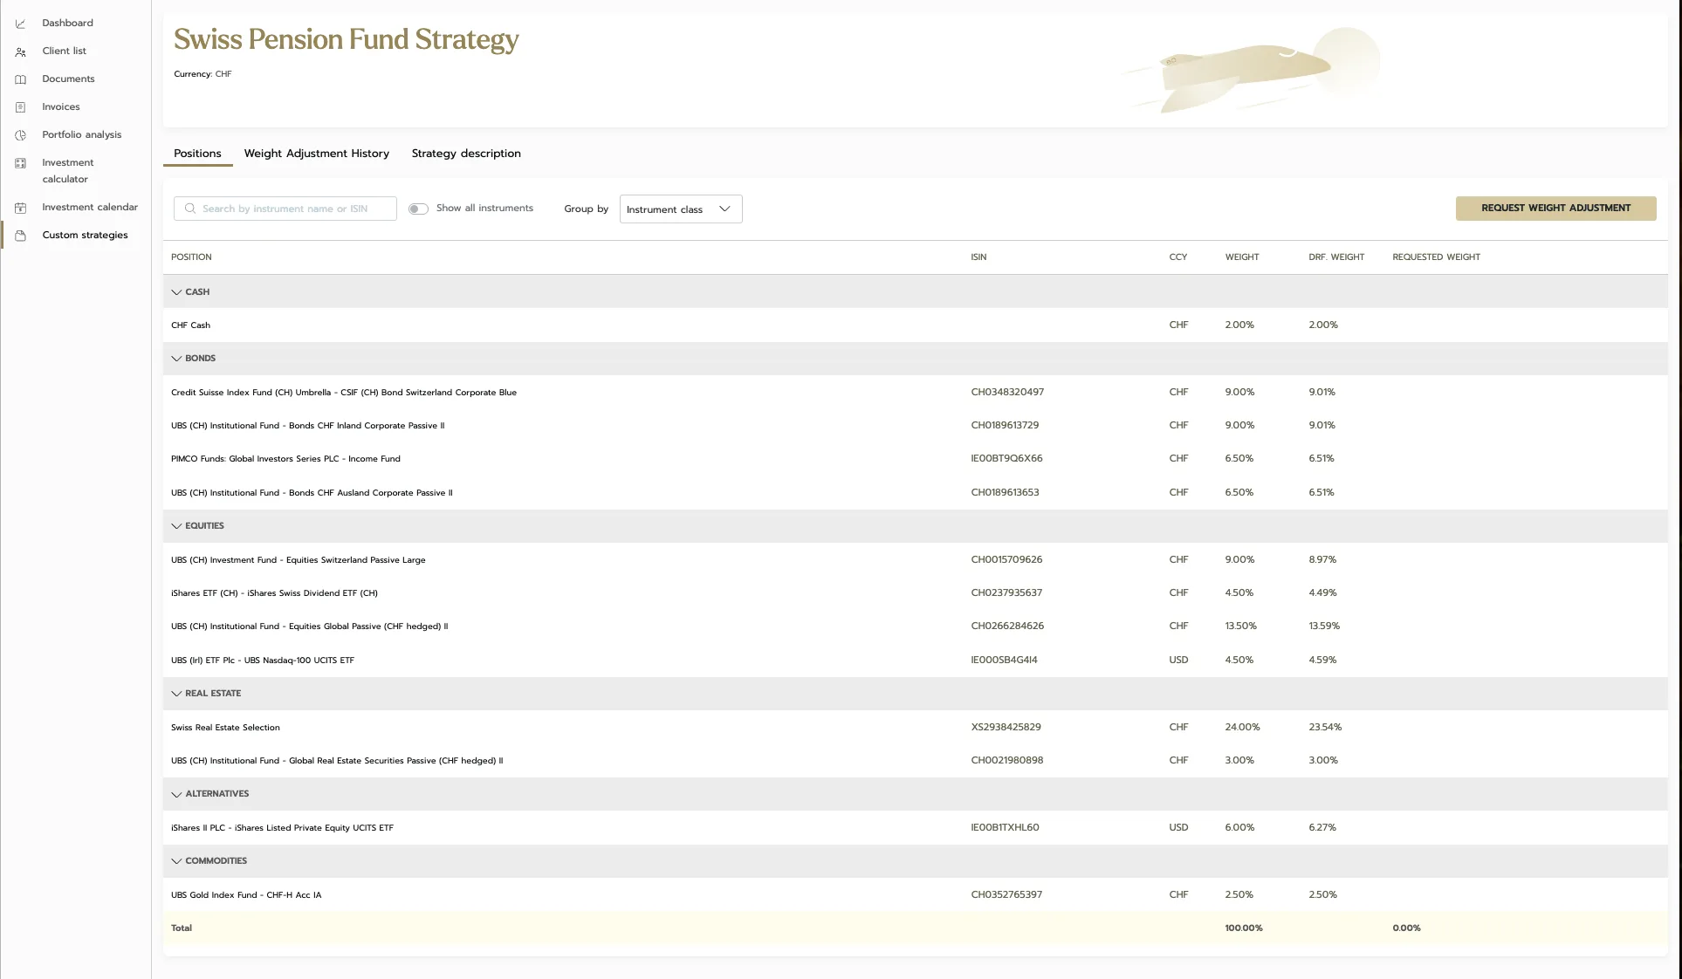Image resolution: width=1682 pixels, height=979 pixels.
Task: Click 6.27% drift weight value
Action: coord(1322,827)
